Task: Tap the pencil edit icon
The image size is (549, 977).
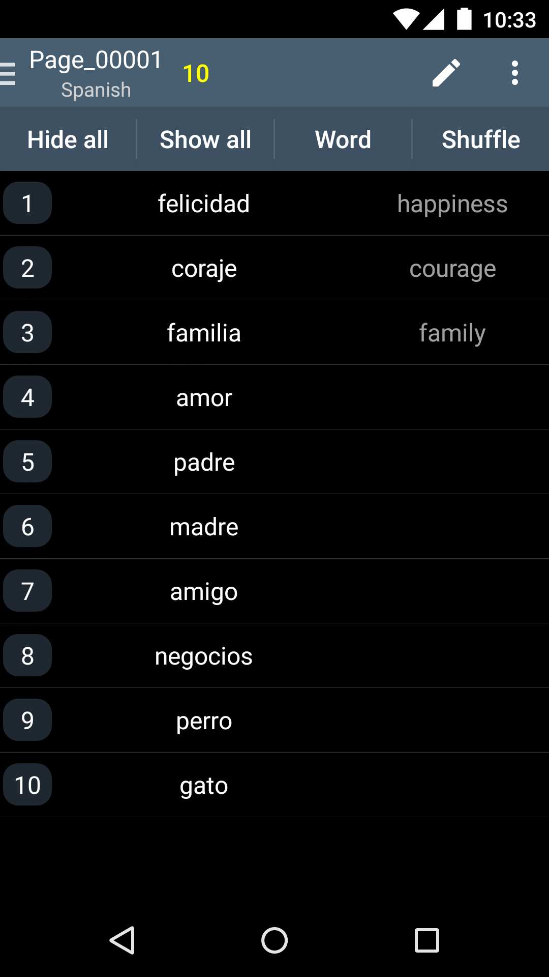Action: point(446,73)
